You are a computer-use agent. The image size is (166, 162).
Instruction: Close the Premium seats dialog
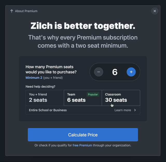point(155,11)
